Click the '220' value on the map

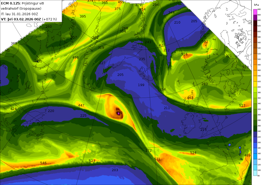pos(51,111)
